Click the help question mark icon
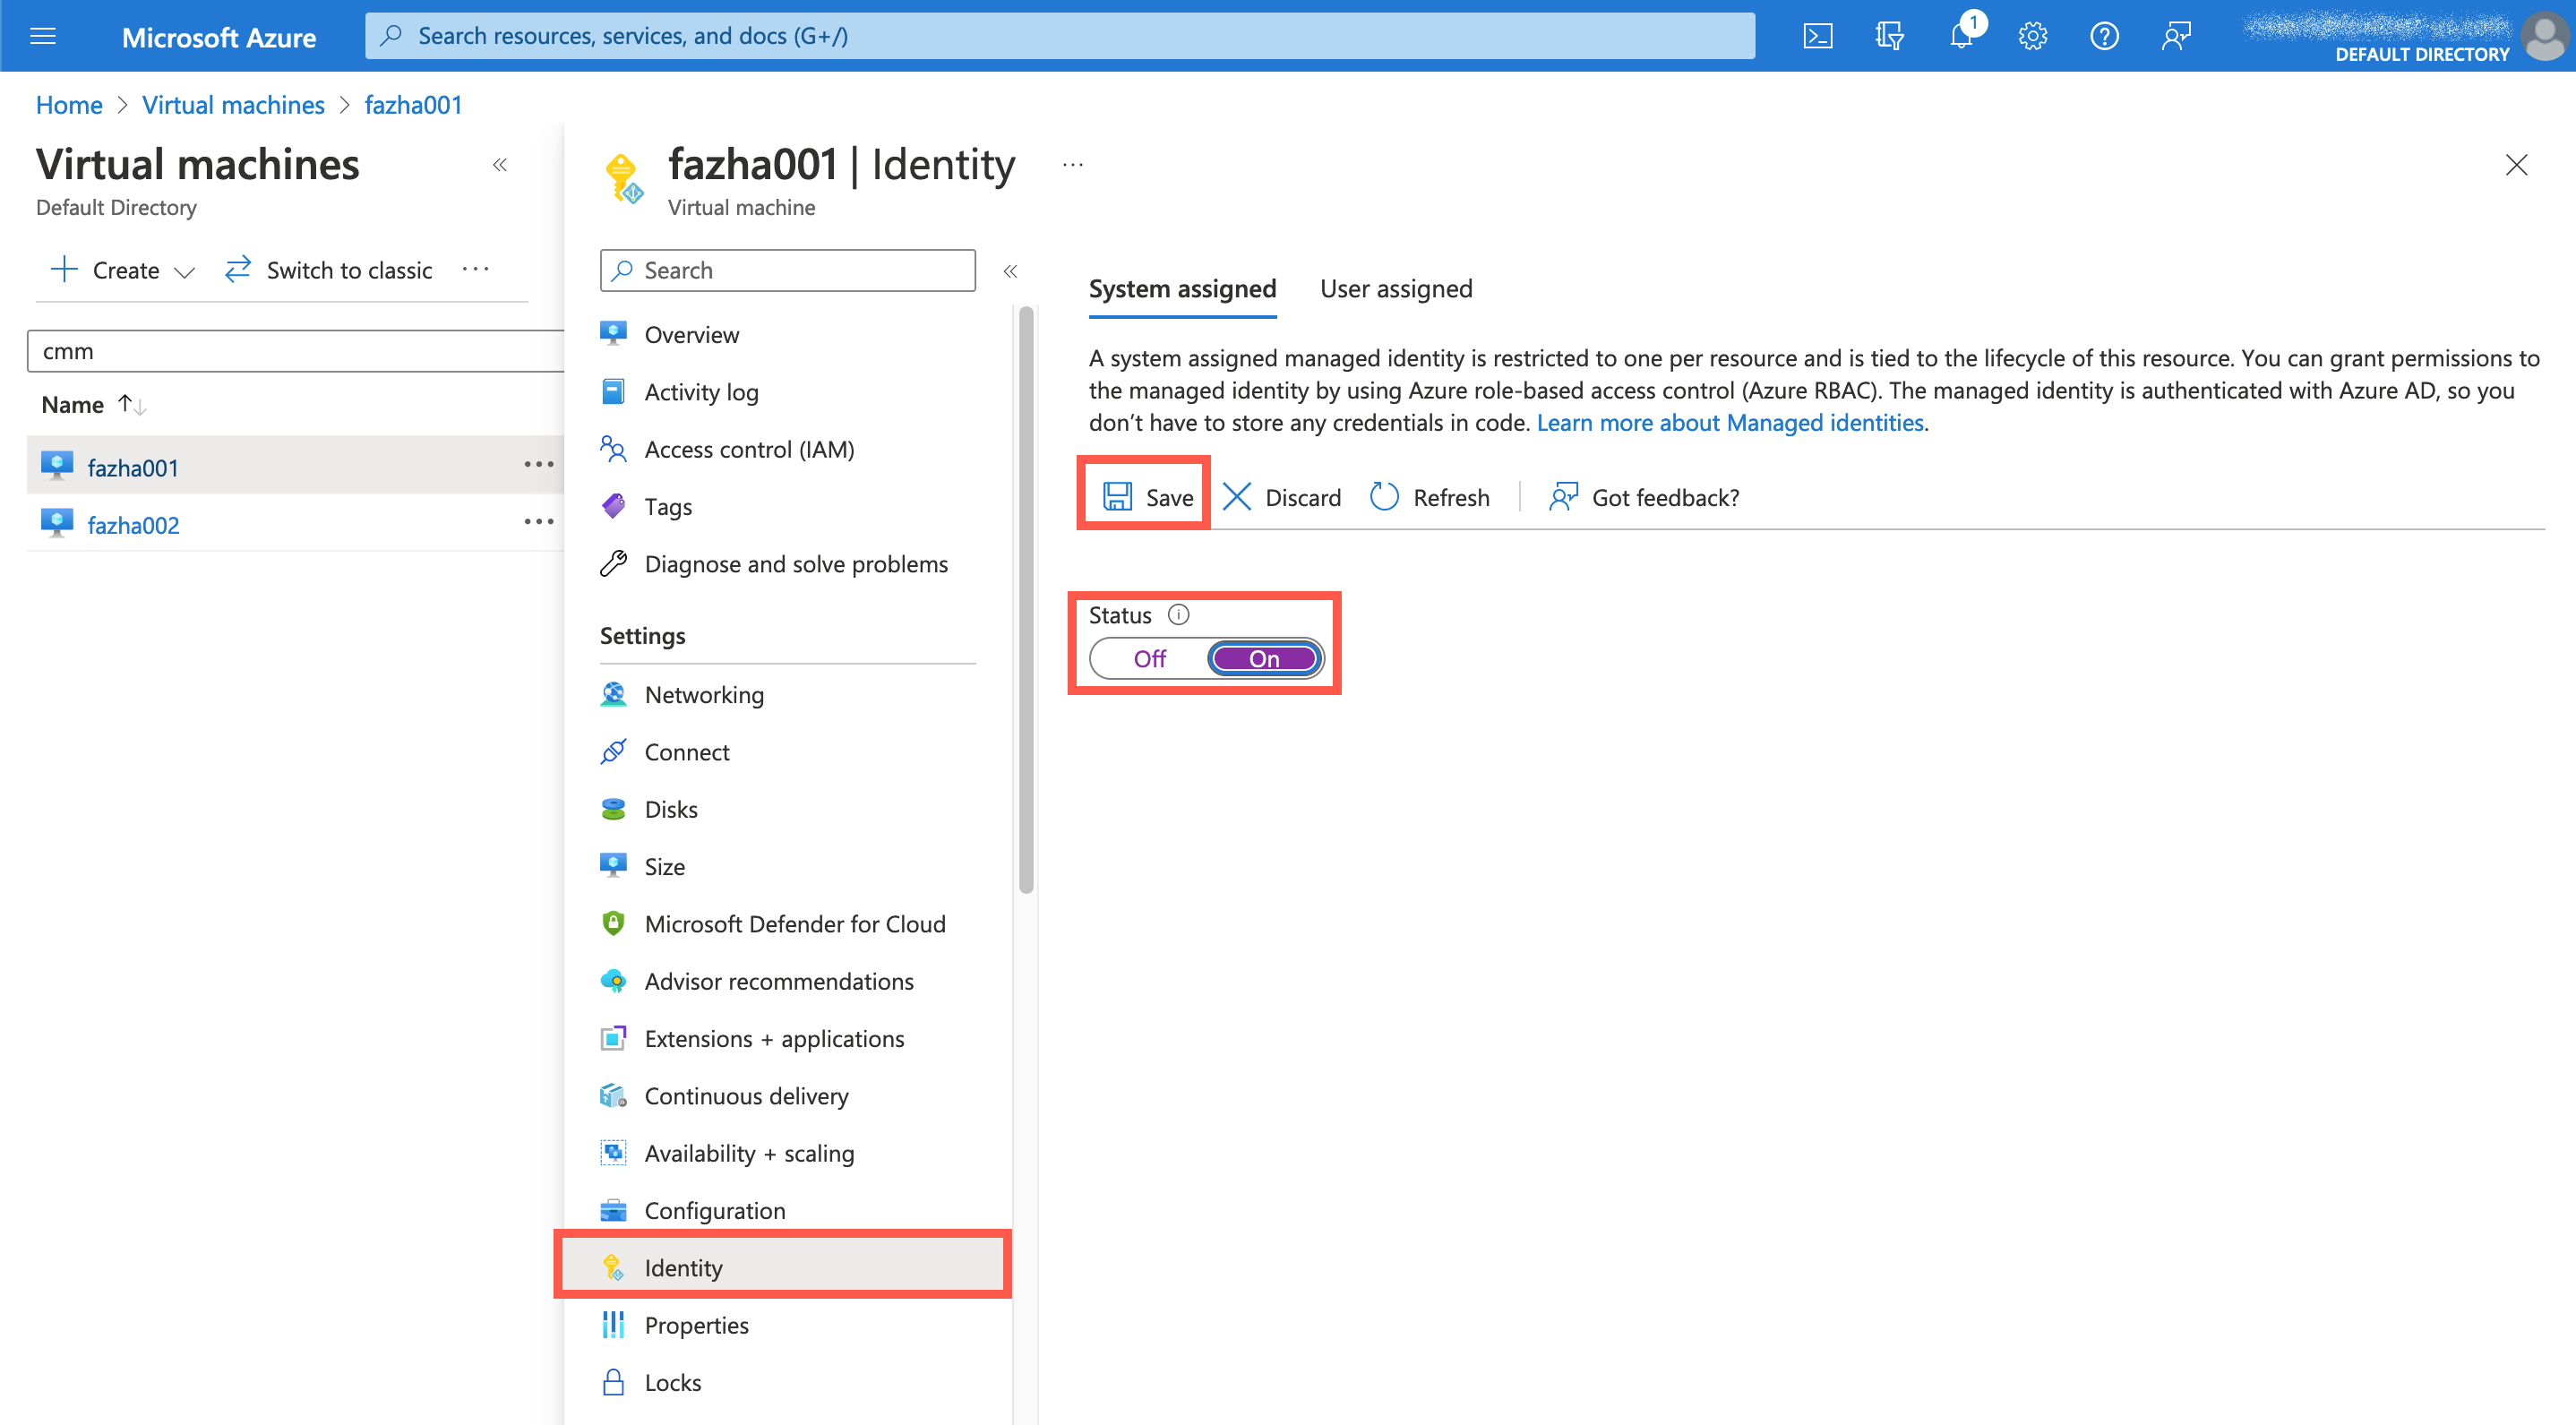Screen dimensions: 2576x1425 click(x=2104, y=36)
